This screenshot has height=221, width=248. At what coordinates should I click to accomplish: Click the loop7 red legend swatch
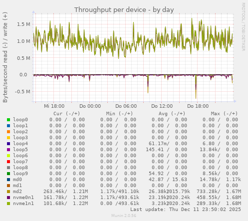[x=8, y=162]
